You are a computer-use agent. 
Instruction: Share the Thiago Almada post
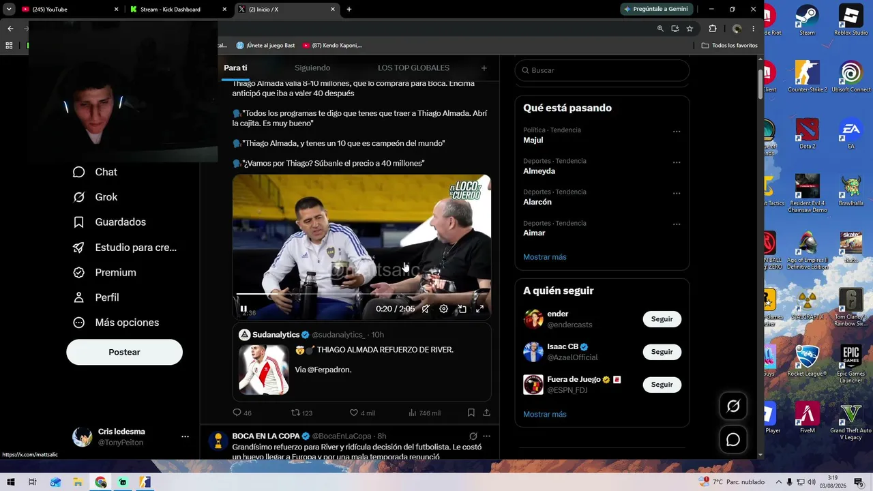pos(486,413)
